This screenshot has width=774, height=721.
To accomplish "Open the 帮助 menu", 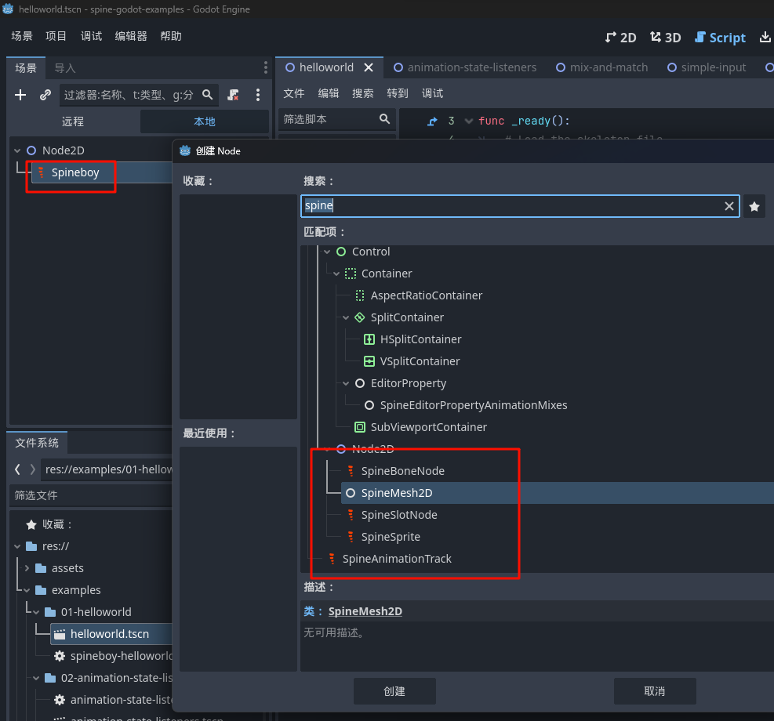I will pyautogui.click(x=171, y=36).
